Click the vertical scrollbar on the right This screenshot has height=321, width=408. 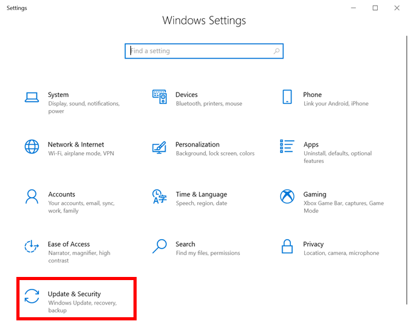(x=407, y=169)
